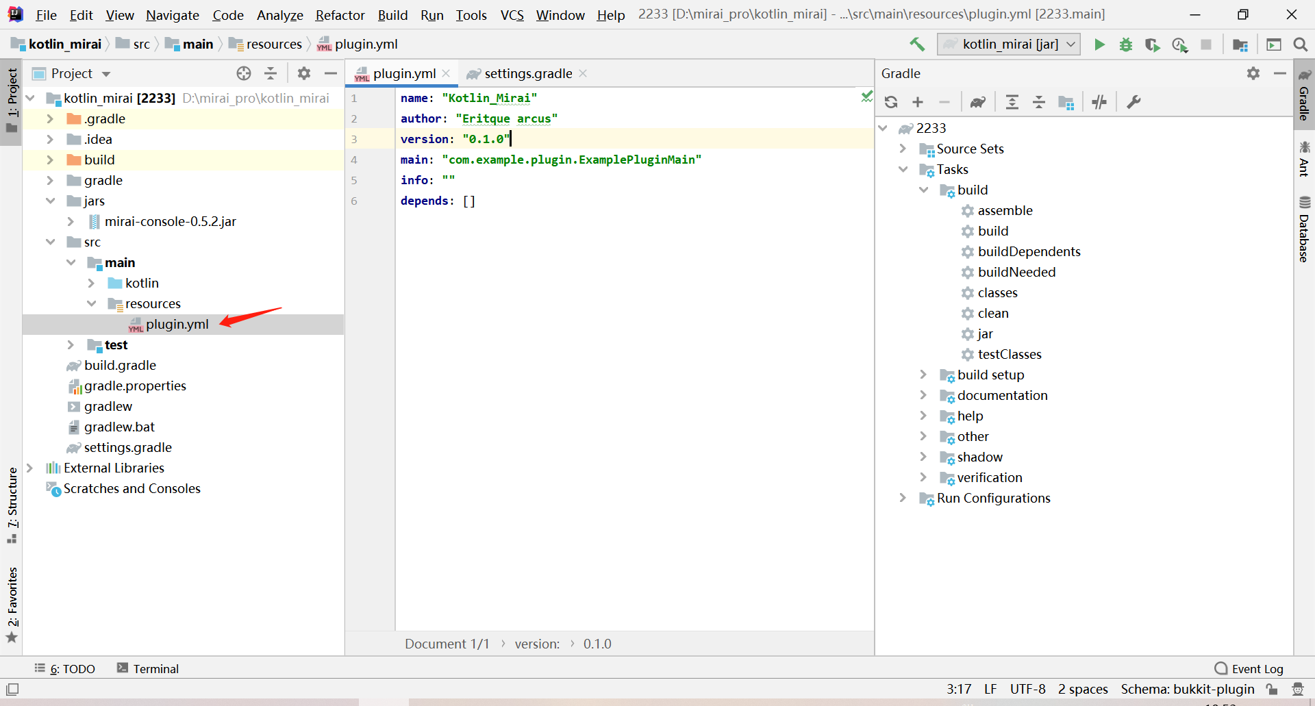Collapse all nodes in the Gradle panel
This screenshot has width=1315, height=706.
coord(1039,102)
